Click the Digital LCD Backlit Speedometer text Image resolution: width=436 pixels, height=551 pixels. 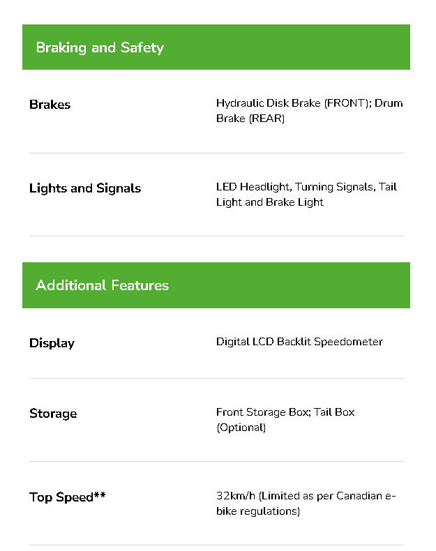(299, 342)
